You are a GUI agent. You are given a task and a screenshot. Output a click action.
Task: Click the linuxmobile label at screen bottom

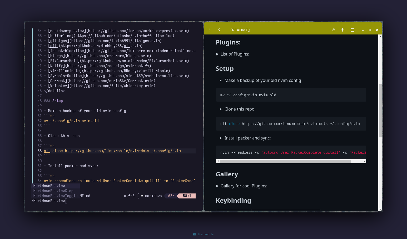pyautogui.click(x=206, y=234)
